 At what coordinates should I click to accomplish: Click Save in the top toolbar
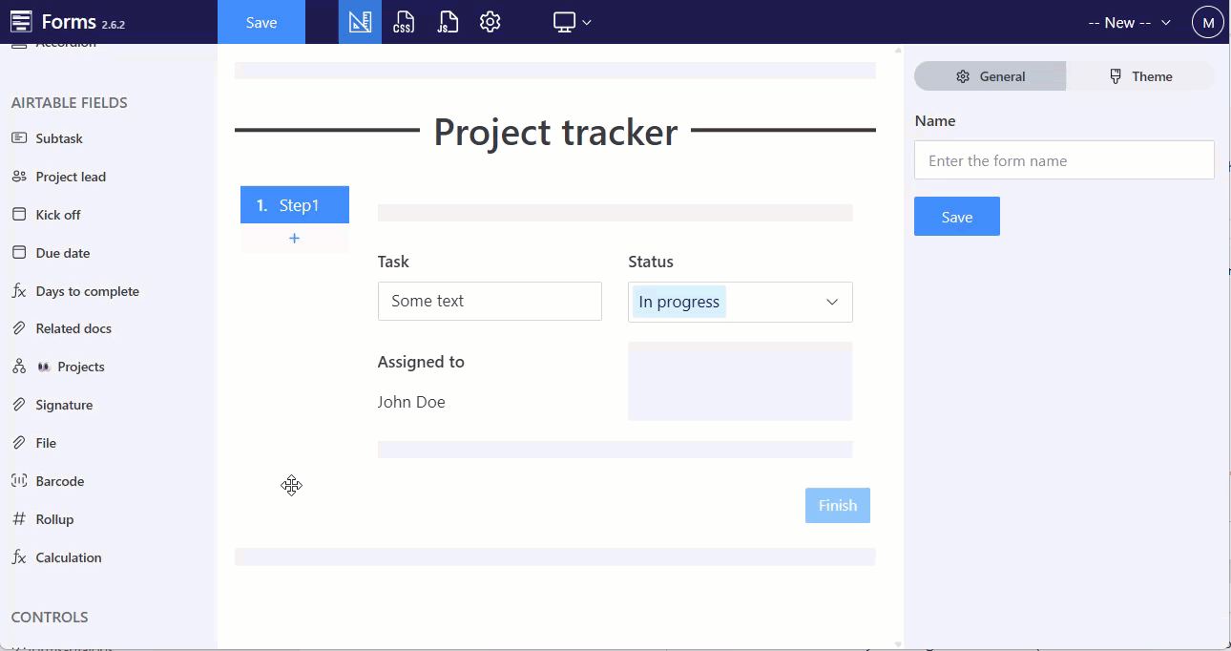tap(261, 22)
